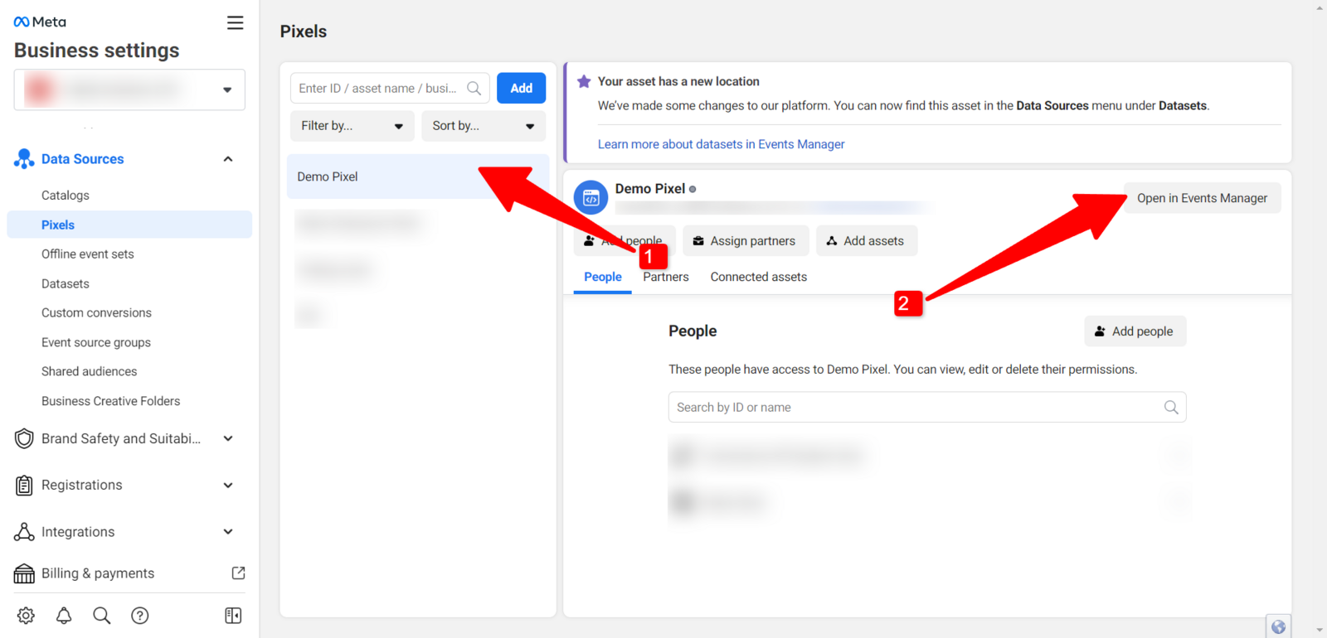1327x638 pixels.
Task: Expand Brand Safety and Suitability section
Action: pyautogui.click(x=228, y=439)
